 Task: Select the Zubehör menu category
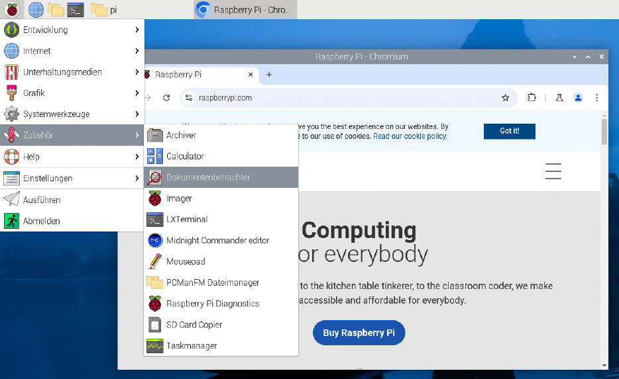coord(72,135)
